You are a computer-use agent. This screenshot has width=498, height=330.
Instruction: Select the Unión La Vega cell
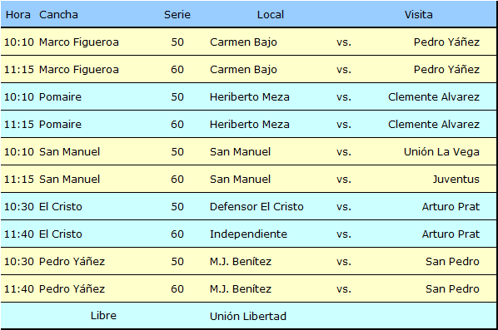pyautogui.click(x=441, y=151)
